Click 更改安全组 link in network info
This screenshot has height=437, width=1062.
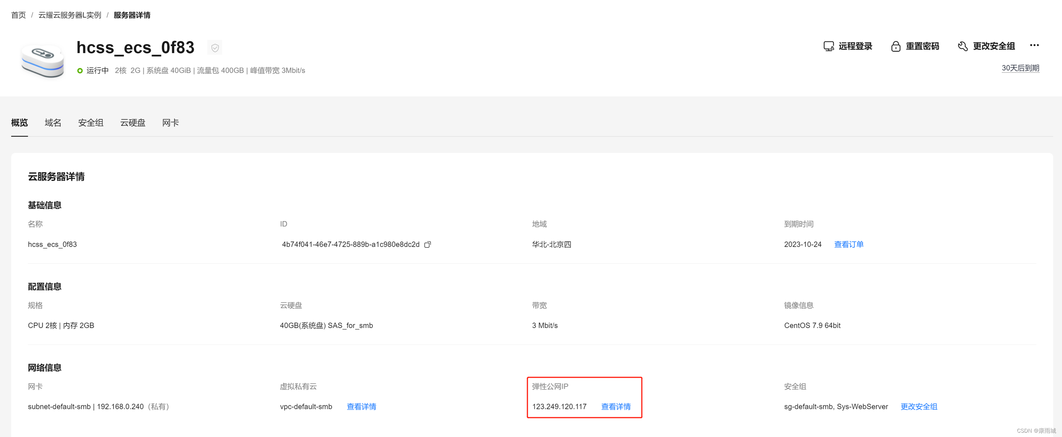coord(919,407)
